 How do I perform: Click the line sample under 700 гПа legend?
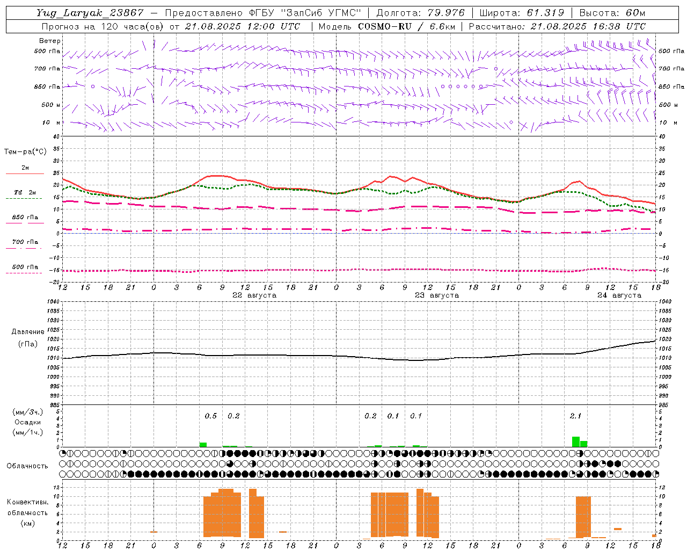[24, 248]
